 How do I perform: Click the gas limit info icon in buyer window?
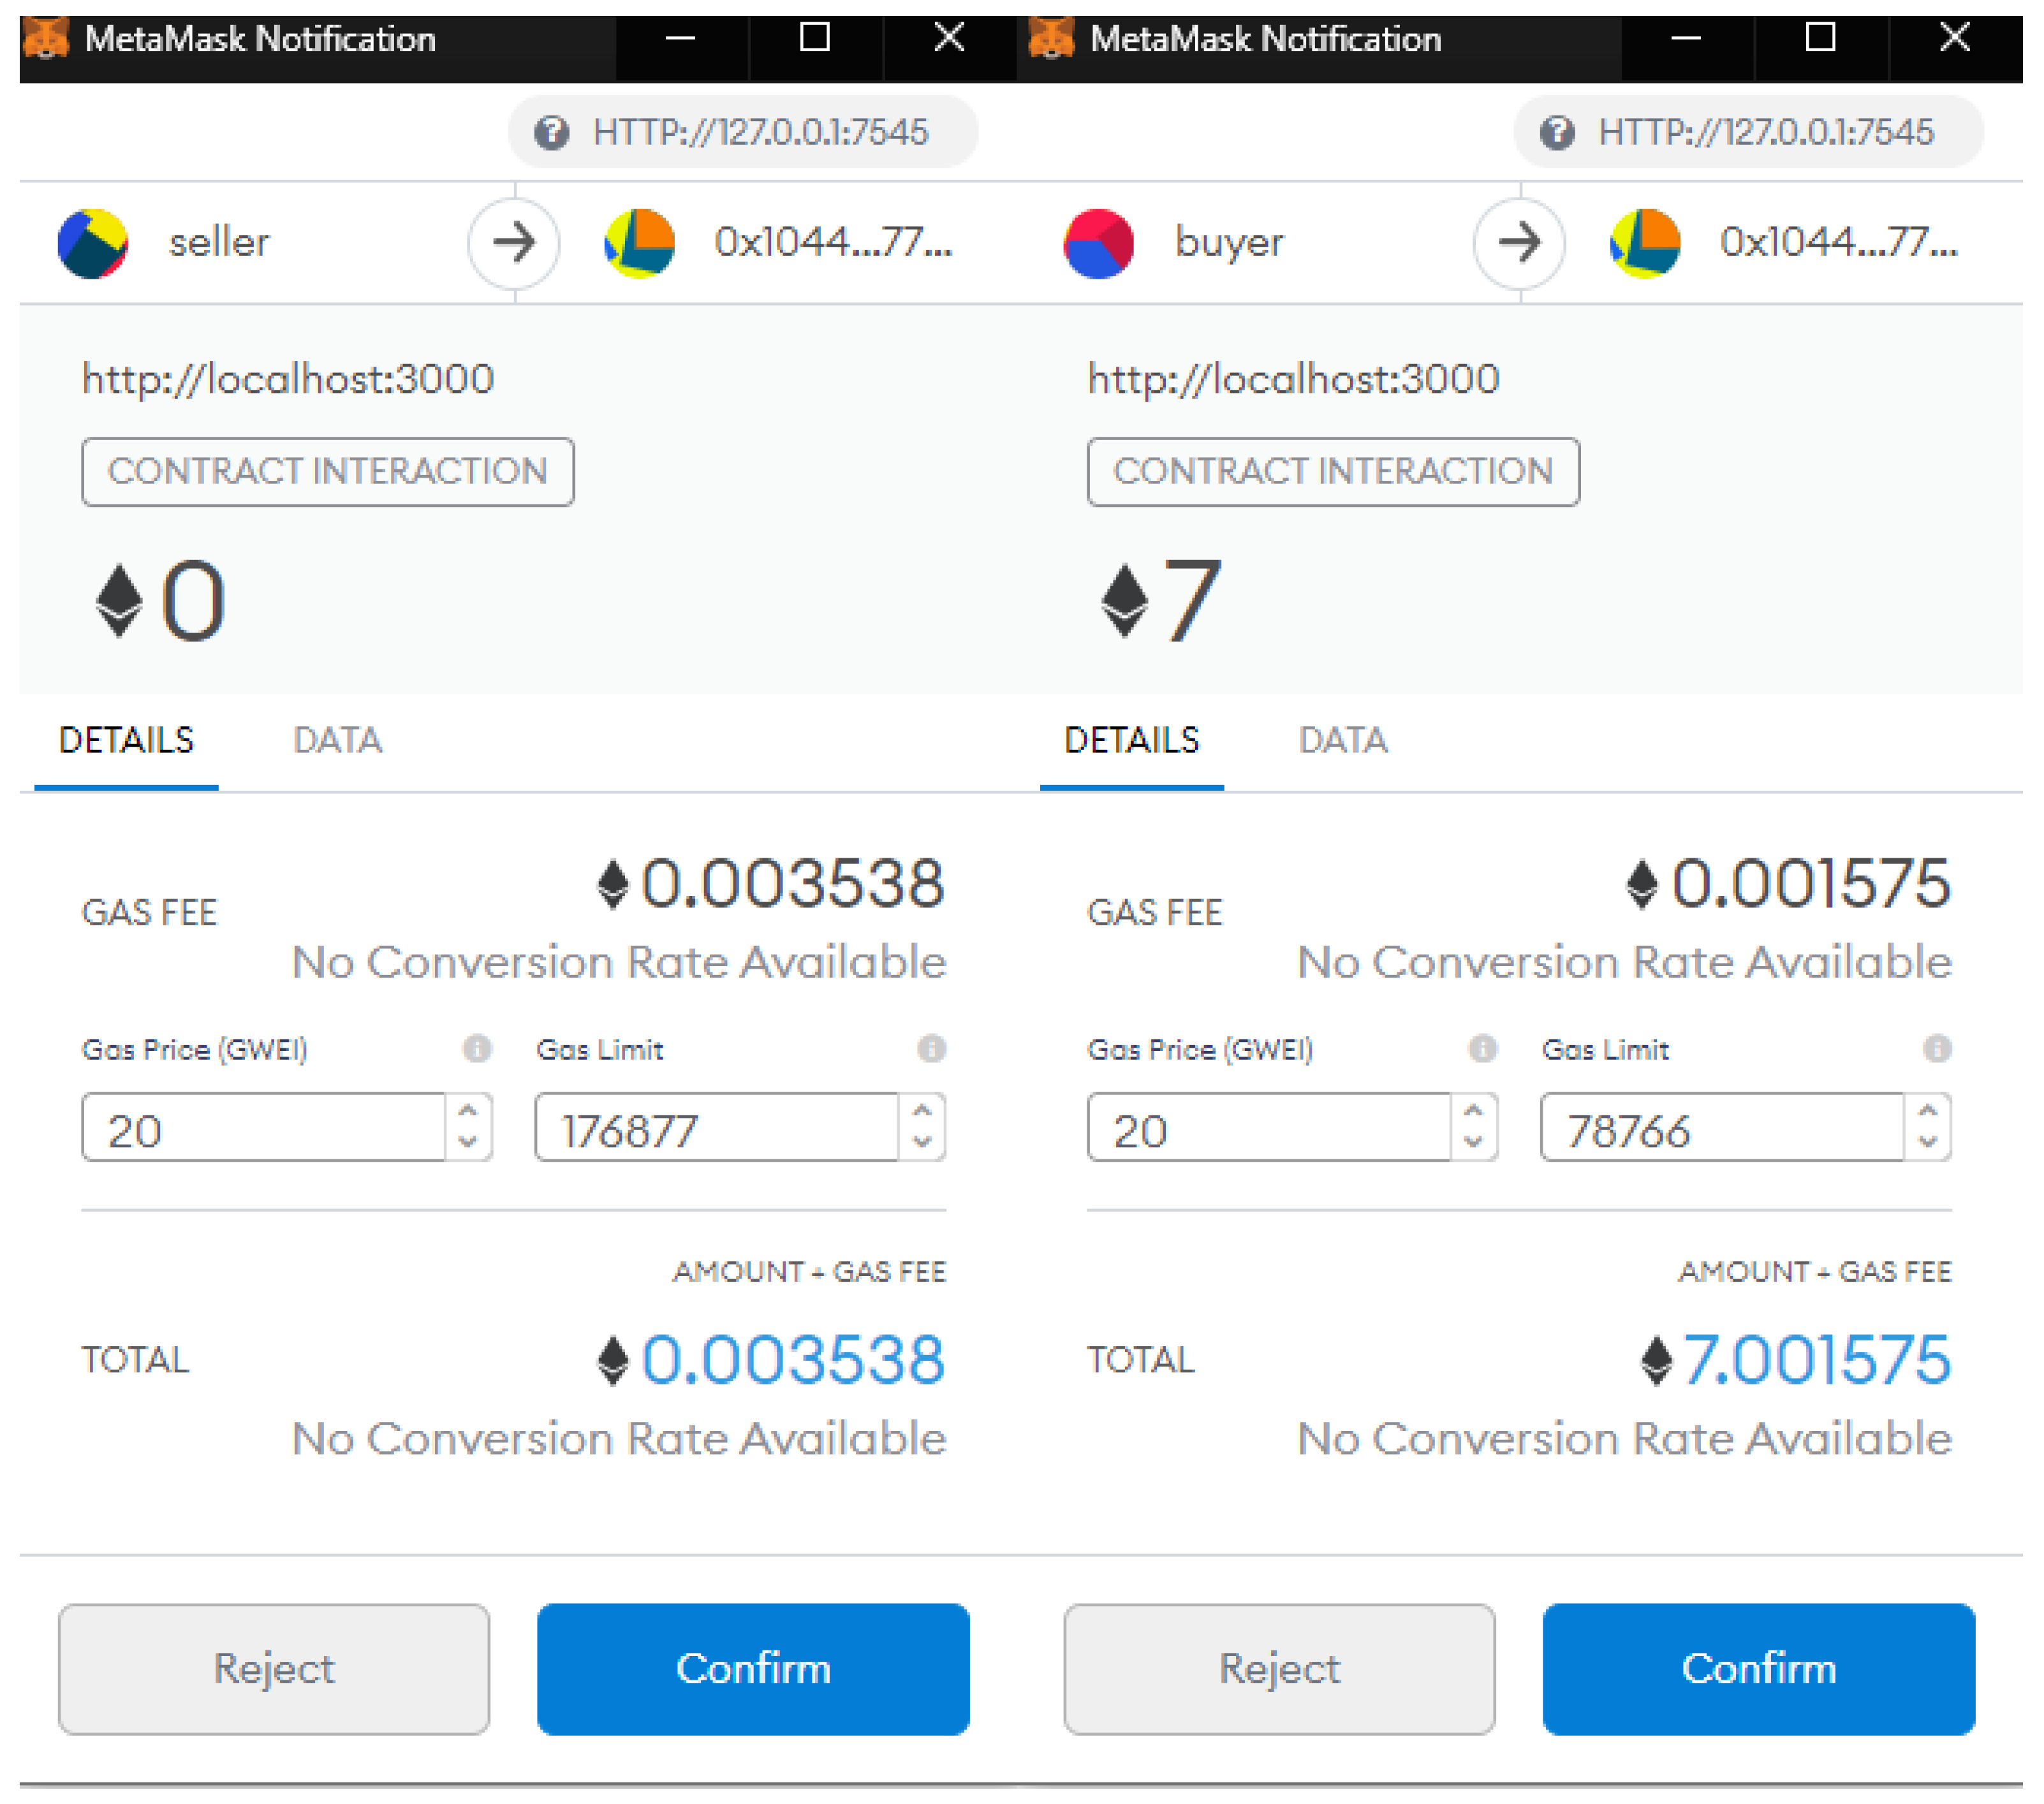pos(1936,1048)
